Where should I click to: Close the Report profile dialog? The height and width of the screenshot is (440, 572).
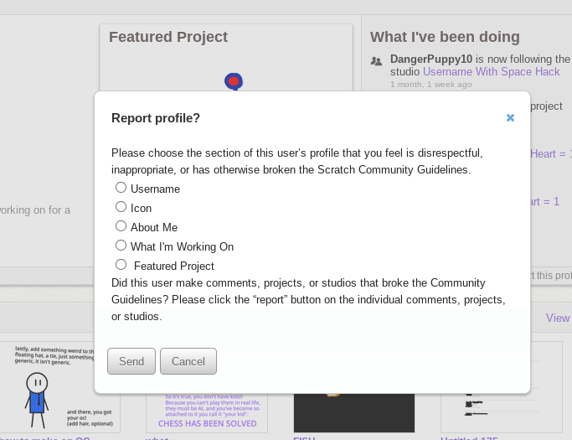(x=510, y=118)
